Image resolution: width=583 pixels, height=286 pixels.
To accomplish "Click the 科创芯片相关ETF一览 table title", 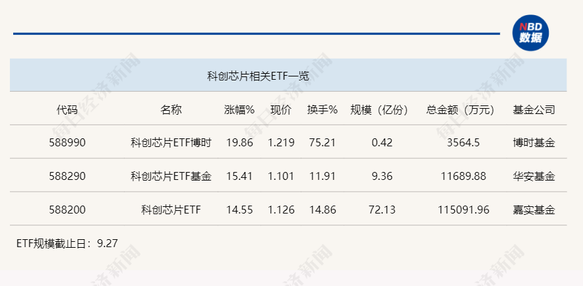I will coord(259,76).
